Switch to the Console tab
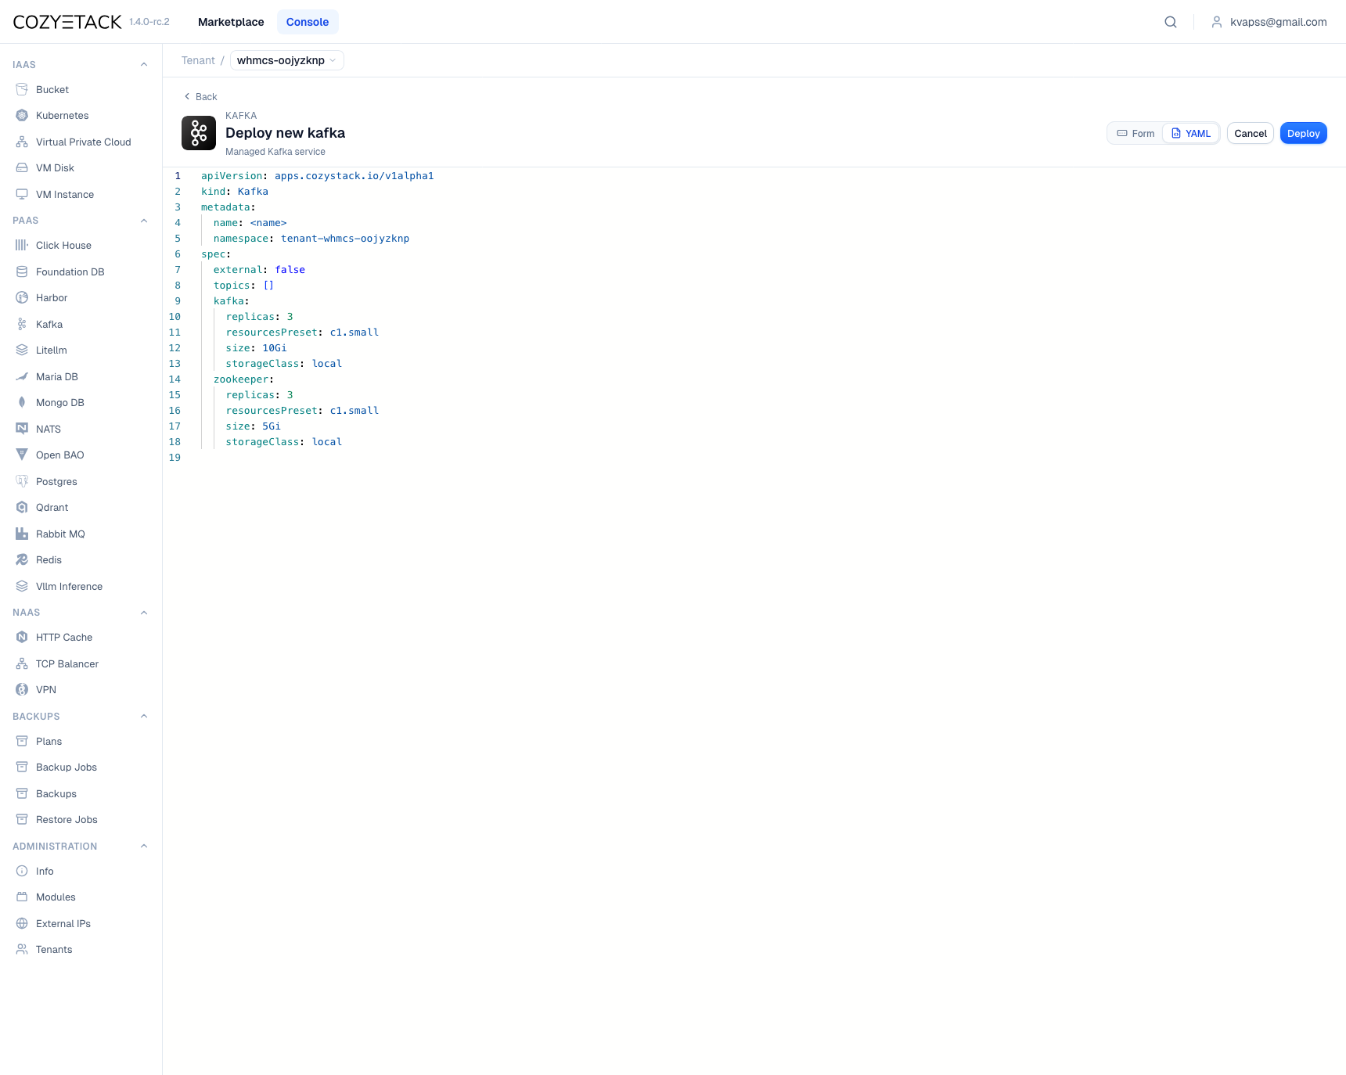 tap(308, 22)
